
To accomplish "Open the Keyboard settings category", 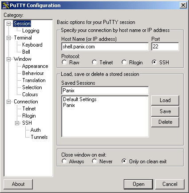I will (x=32, y=45).
